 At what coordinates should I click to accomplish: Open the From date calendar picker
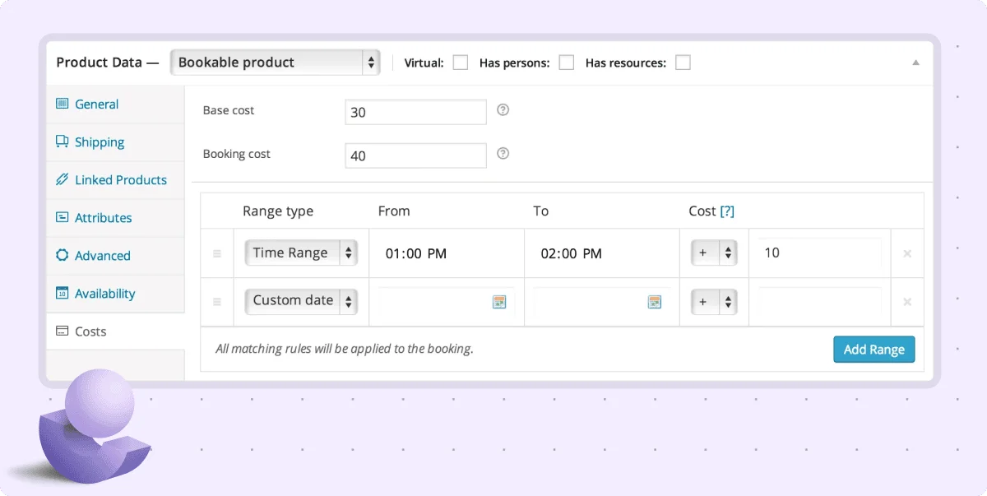(x=498, y=302)
